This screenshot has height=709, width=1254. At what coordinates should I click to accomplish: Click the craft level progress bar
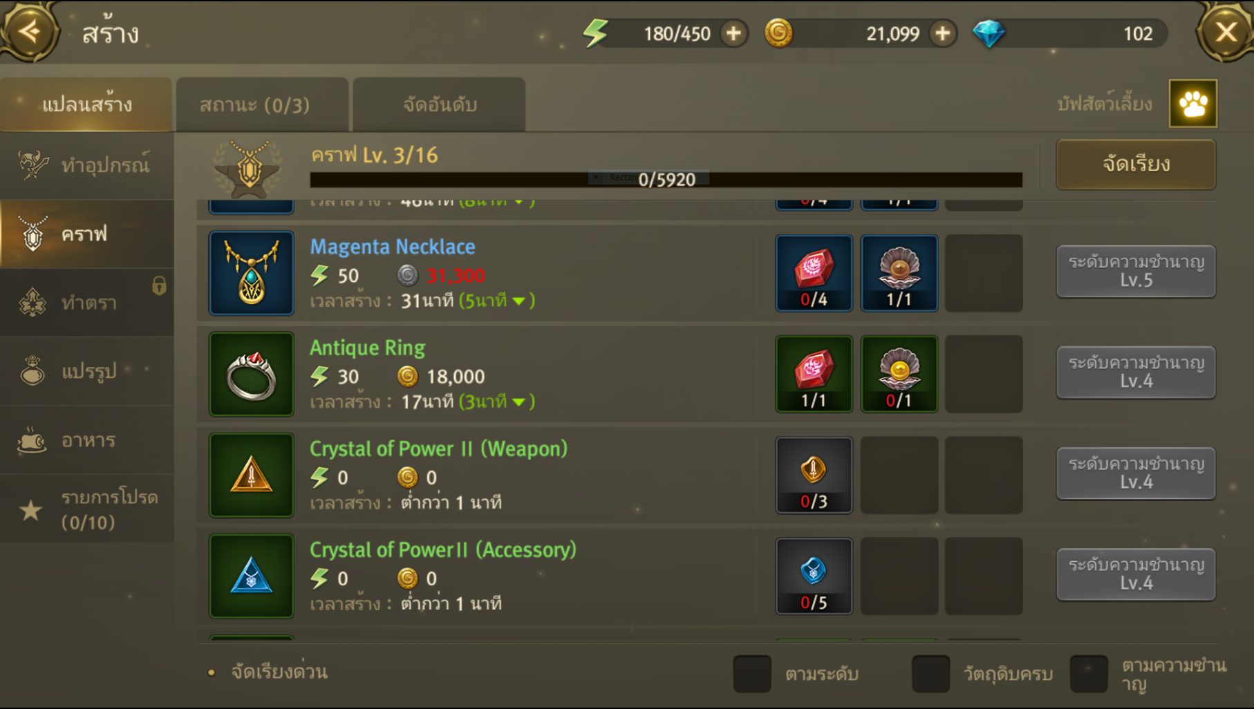666,180
